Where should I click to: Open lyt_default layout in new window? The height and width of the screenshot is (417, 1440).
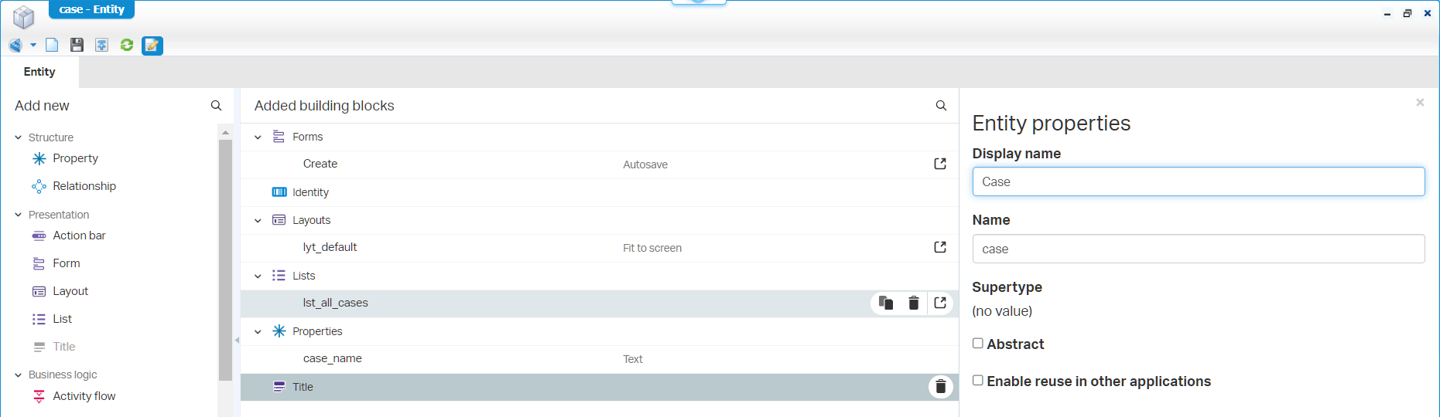click(x=940, y=247)
